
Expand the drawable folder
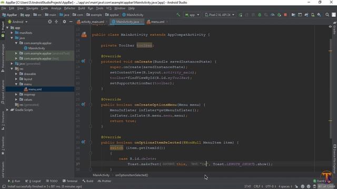16,74
